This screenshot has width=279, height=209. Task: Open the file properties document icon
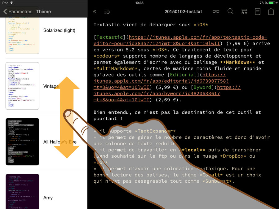pos(258,11)
